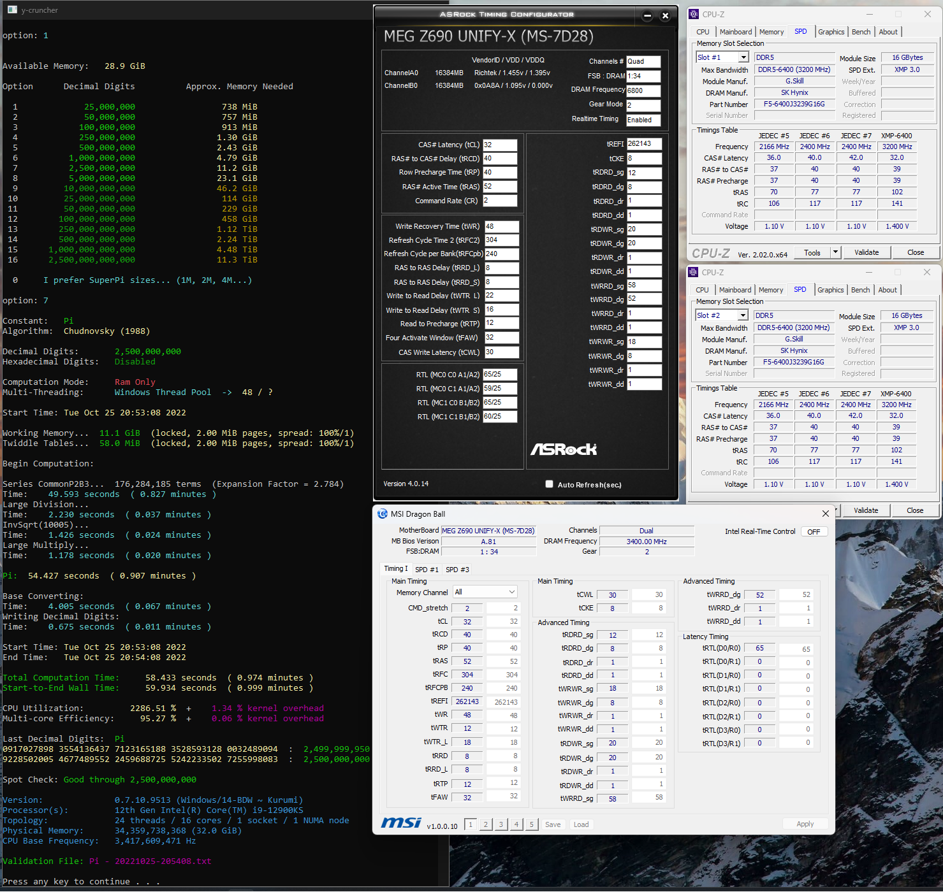Click the CPU-Z logo in top window title bar
This screenshot has height=892, width=943.
[694, 14]
